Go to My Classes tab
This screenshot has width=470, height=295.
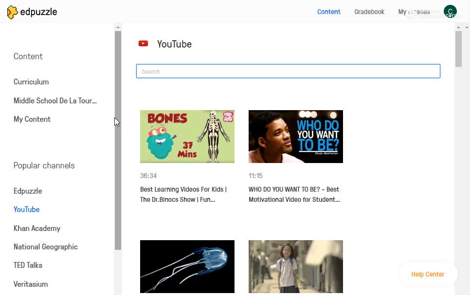click(414, 12)
